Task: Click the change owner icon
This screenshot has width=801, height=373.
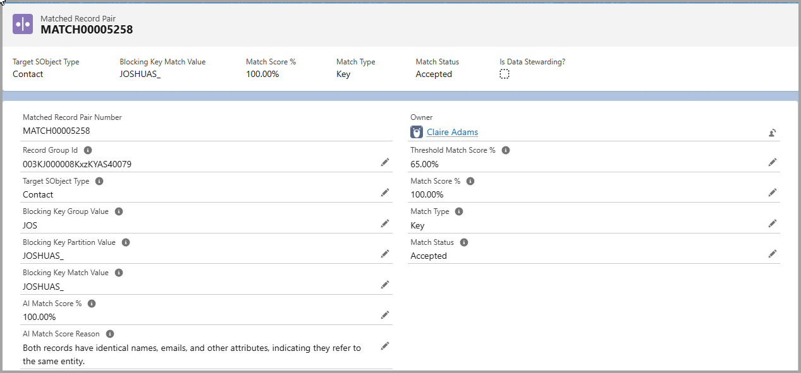Action: 772,133
